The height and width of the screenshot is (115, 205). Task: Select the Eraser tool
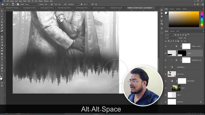(2, 42)
